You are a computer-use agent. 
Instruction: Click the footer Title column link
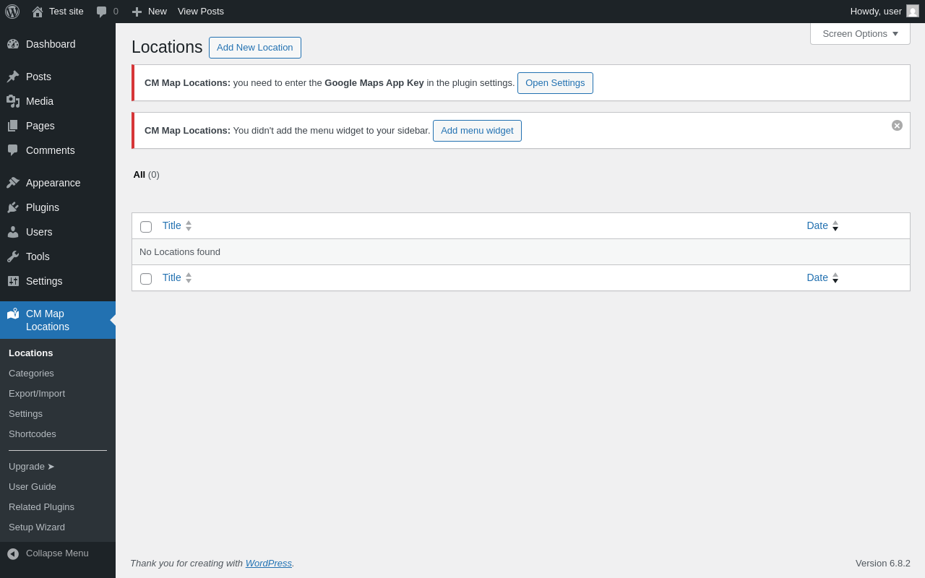click(x=172, y=277)
